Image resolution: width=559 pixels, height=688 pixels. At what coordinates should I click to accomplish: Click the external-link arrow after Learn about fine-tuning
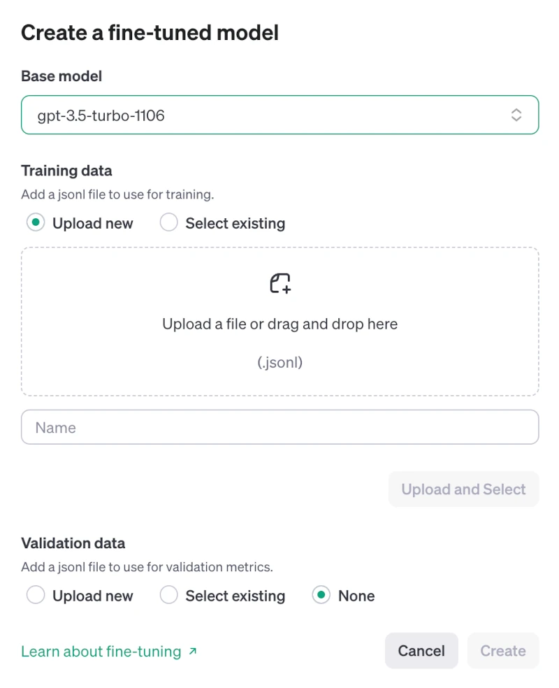point(193,650)
